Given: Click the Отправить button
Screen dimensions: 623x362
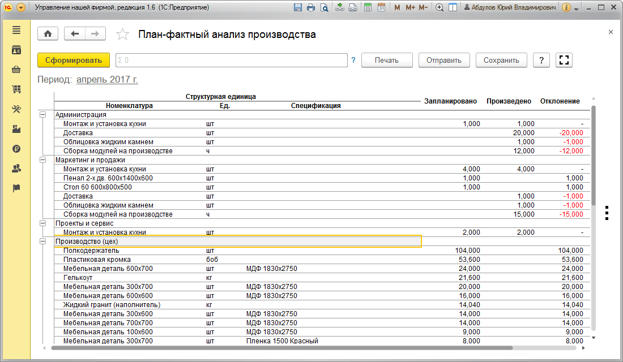Looking at the screenshot, I should pyautogui.click(x=444, y=61).
